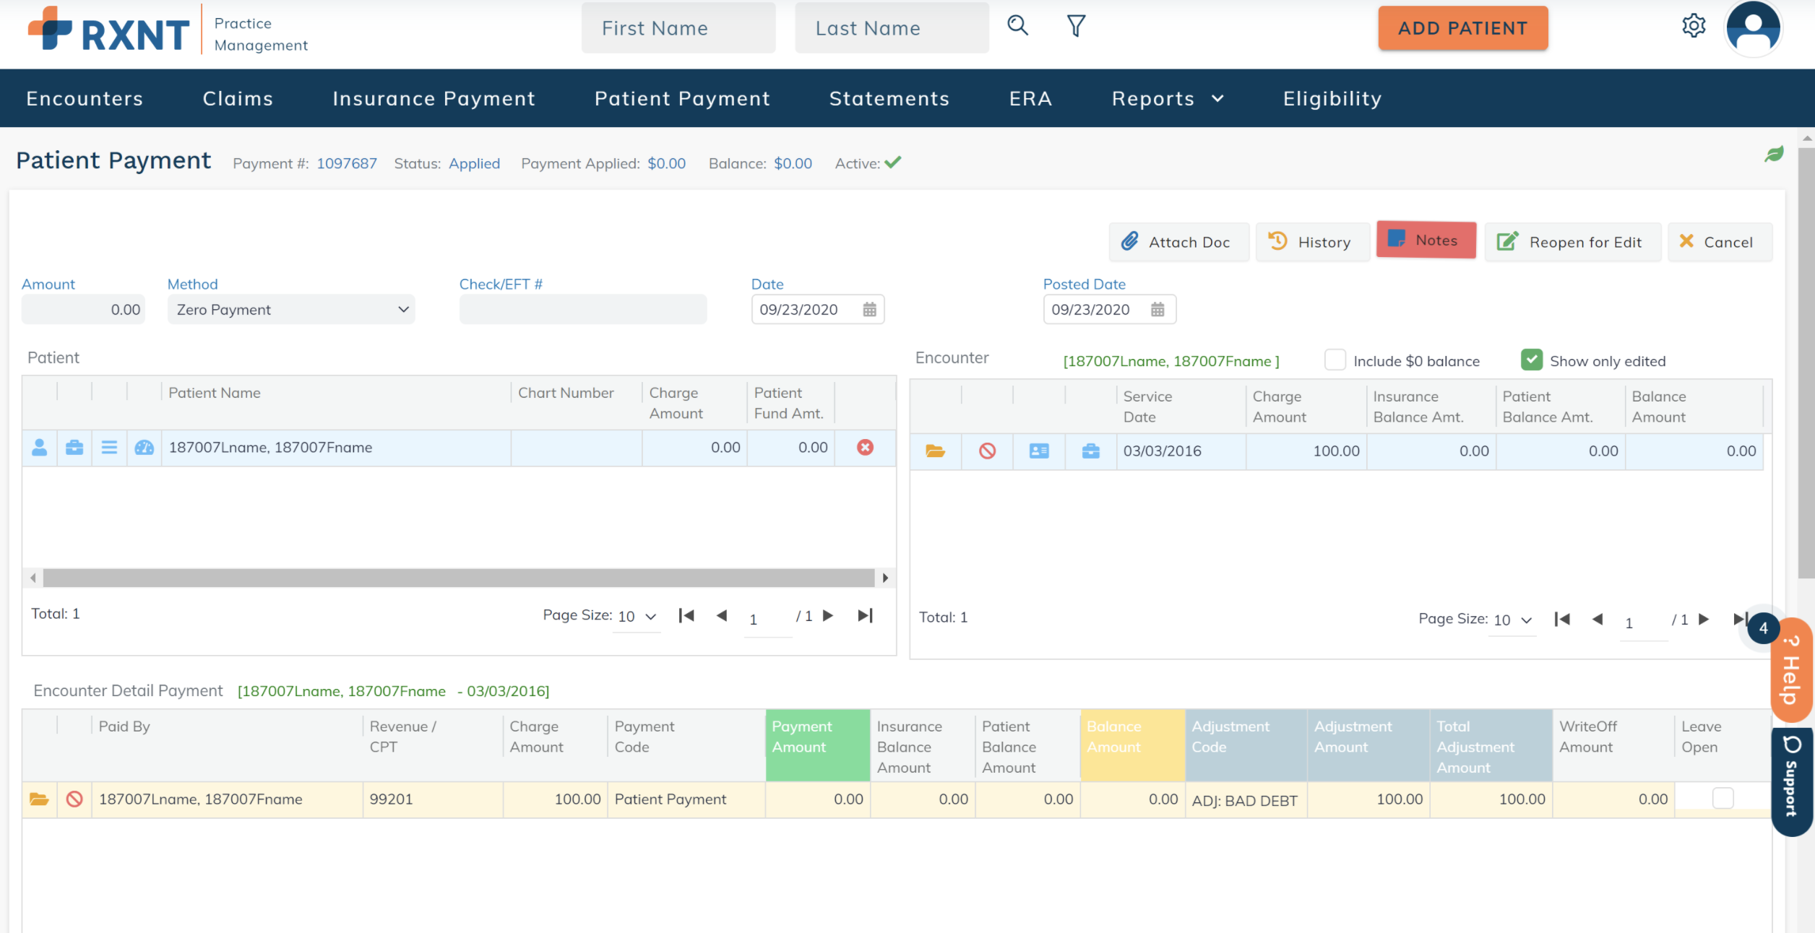Screen dimensions: 1815x933
Task: Open Posted Date calendar picker icon
Action: point(1157,310)
